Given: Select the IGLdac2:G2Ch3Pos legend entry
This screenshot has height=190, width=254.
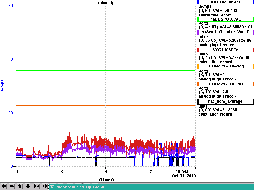Looking at the screenshot, I should pos(225,84).
